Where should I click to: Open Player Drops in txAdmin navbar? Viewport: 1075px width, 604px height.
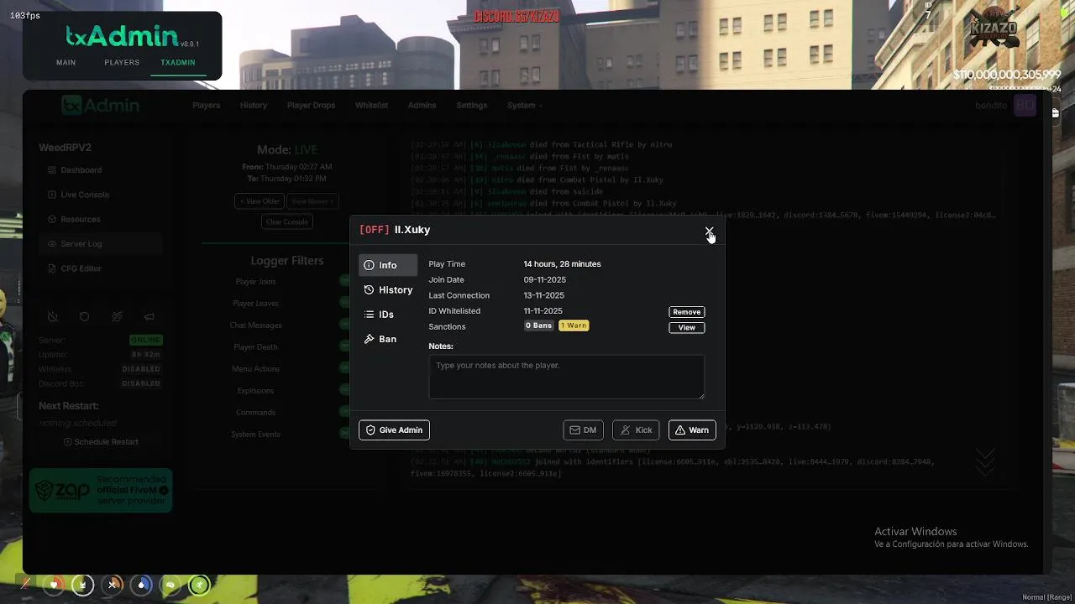[x=311, y=106]
